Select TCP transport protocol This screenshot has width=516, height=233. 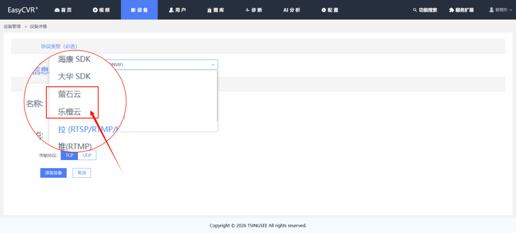pos(69,155)
